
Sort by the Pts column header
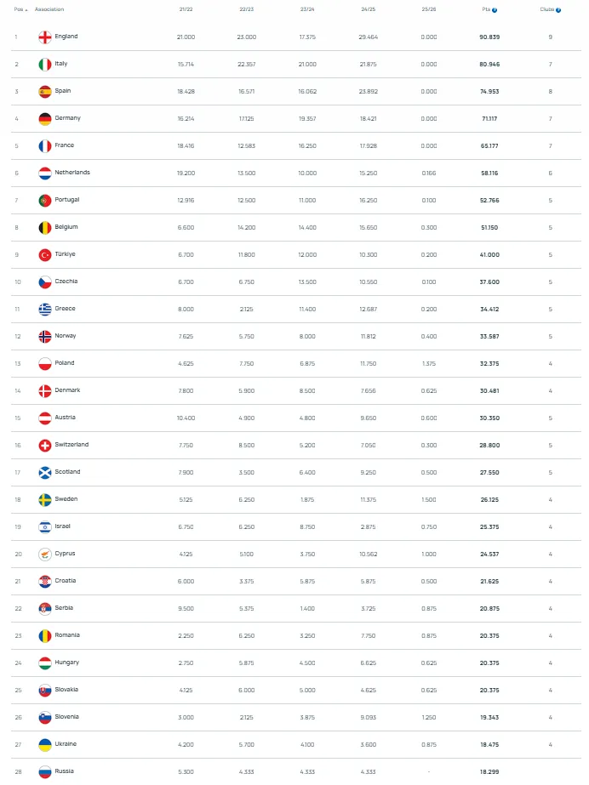[486, 9]
